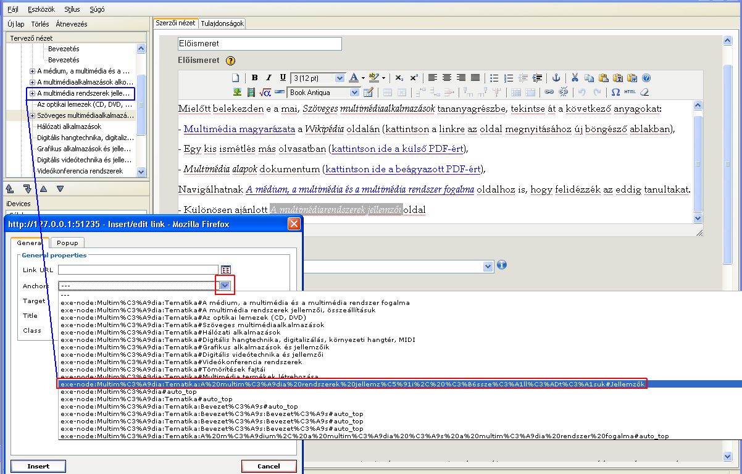Click paste as plain text icon
The height and width of the screenshot is (474, 742).
(617, 78)
